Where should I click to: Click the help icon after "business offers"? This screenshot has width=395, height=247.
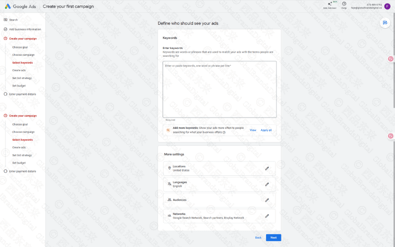pos(224,132)
